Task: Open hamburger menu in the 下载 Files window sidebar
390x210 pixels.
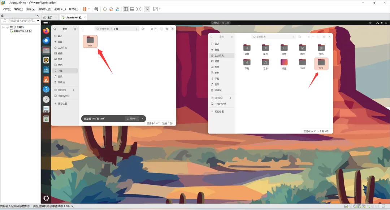Action: pyautogui.click(x=75, y=29)
